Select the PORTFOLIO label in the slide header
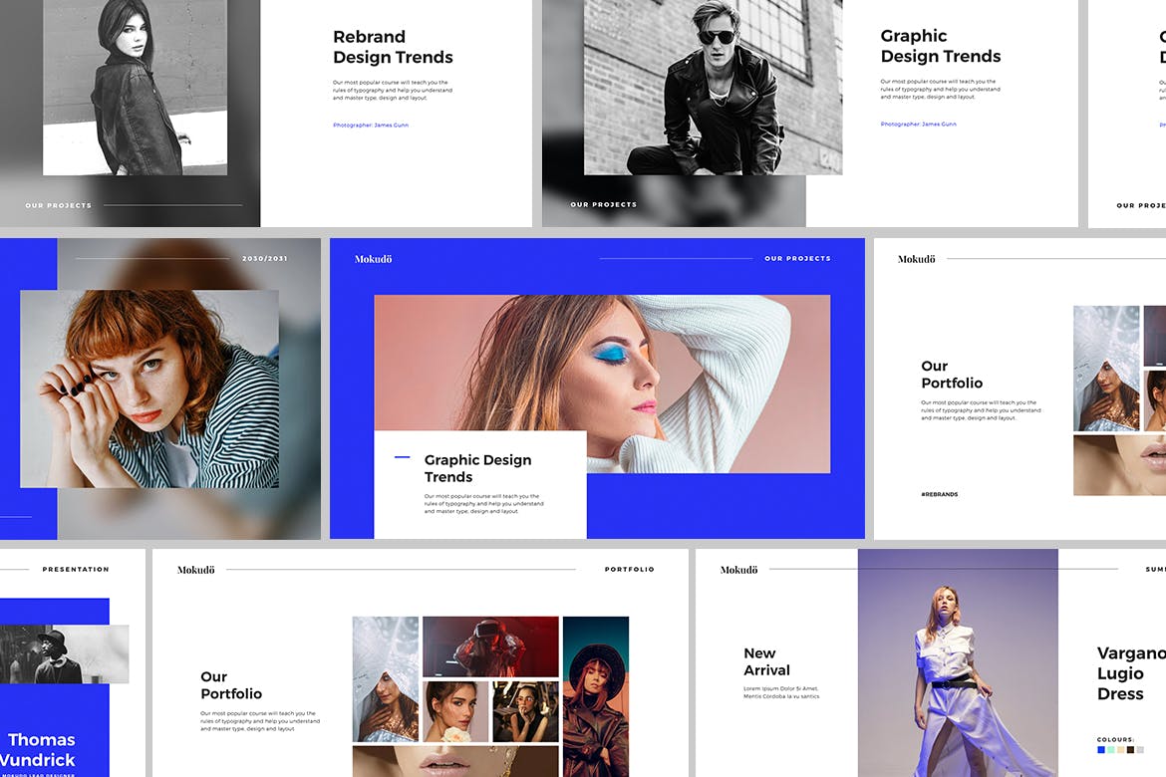Screen dimensions: 1166x777 pos(630,570)
